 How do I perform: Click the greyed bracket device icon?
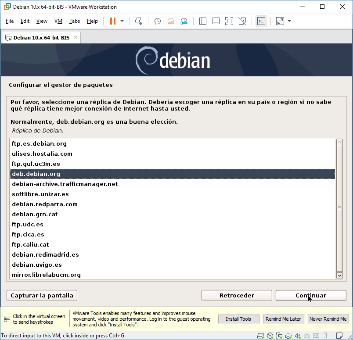pos(325,336)
